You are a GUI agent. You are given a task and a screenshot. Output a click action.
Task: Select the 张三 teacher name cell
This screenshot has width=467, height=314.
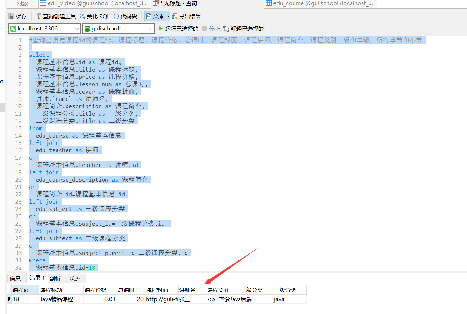tap(192, 299)
